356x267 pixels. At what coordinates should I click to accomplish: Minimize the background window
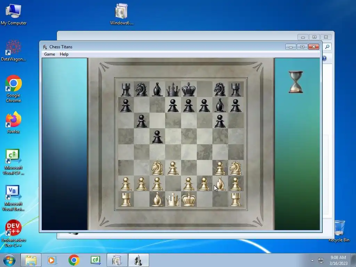coord(303,37)
